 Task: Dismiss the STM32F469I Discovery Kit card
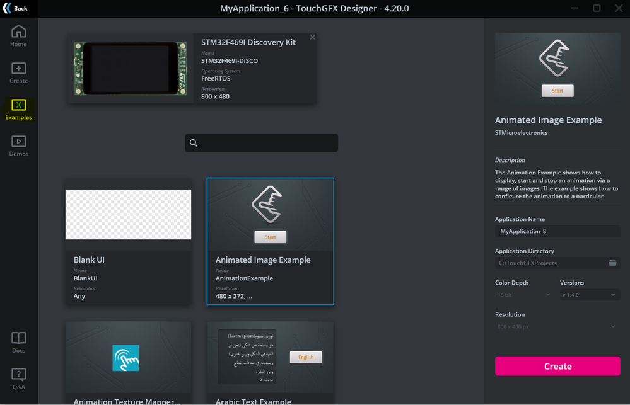point(313,37)
